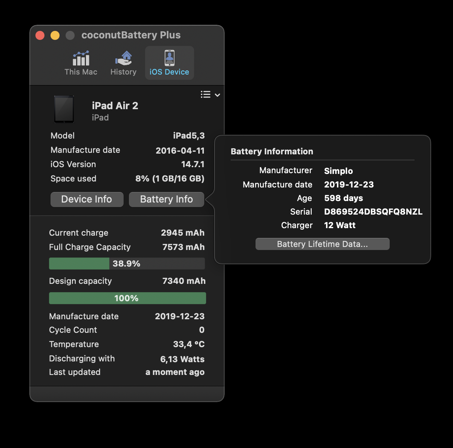
Task: Click the Current charge value 2945 mAh
Action: pyautogui.click(x=183, y=233)
